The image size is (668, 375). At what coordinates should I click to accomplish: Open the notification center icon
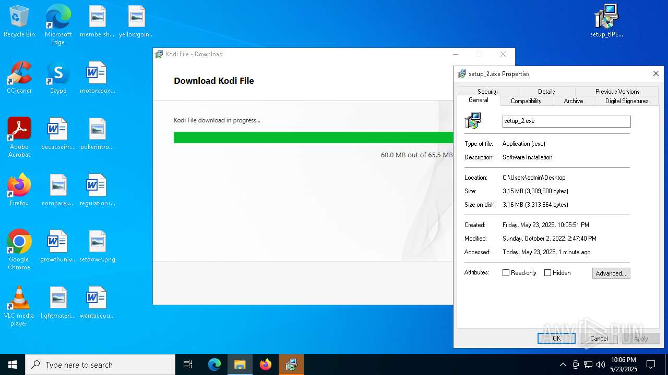(651, 365)
